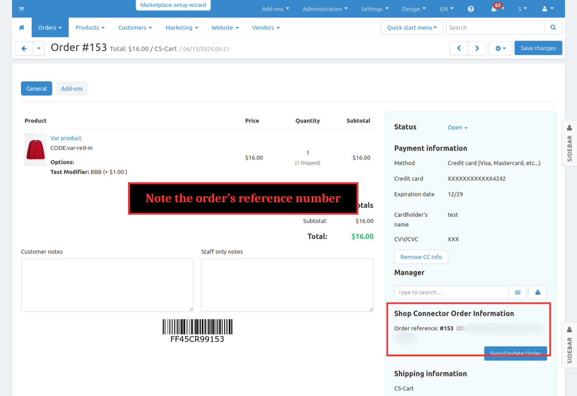Select product code var-red-m text
577x396 pixels.
click(71, 148)
